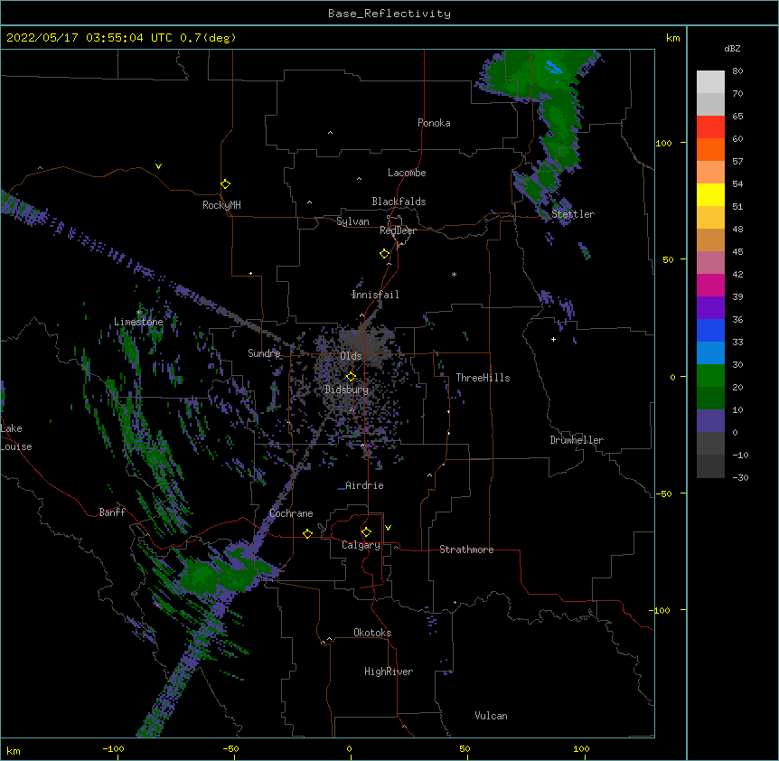Select the yellow V marker northwest of RockyMH
The image size is (779, 761).
158,166
